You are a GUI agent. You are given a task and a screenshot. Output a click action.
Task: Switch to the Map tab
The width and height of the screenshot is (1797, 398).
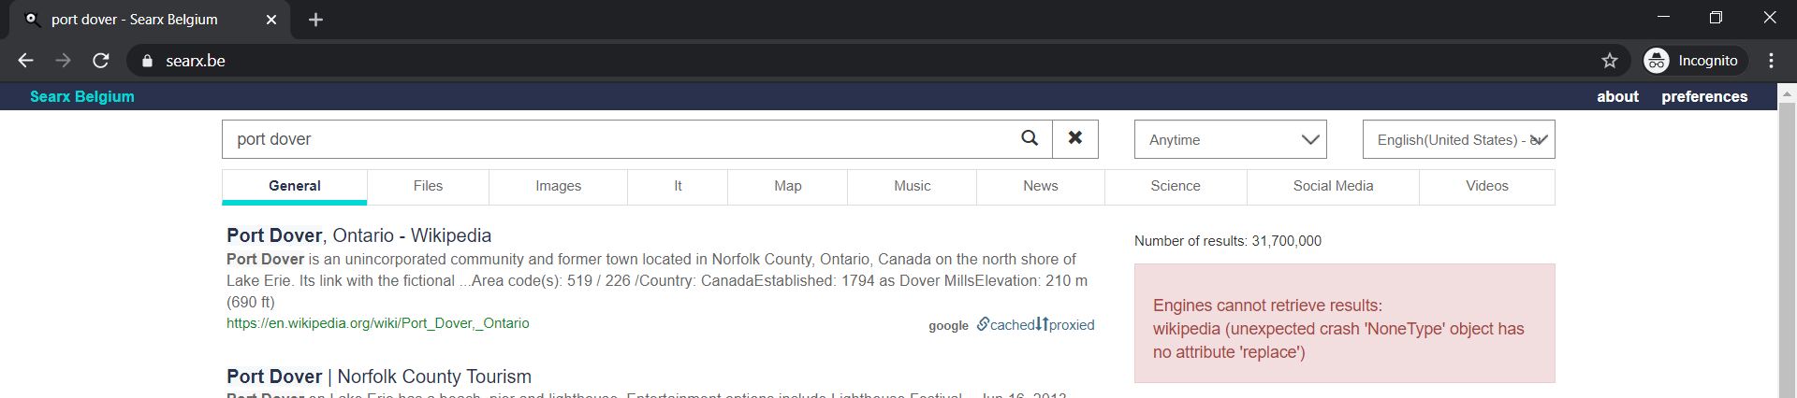(788, 186)
